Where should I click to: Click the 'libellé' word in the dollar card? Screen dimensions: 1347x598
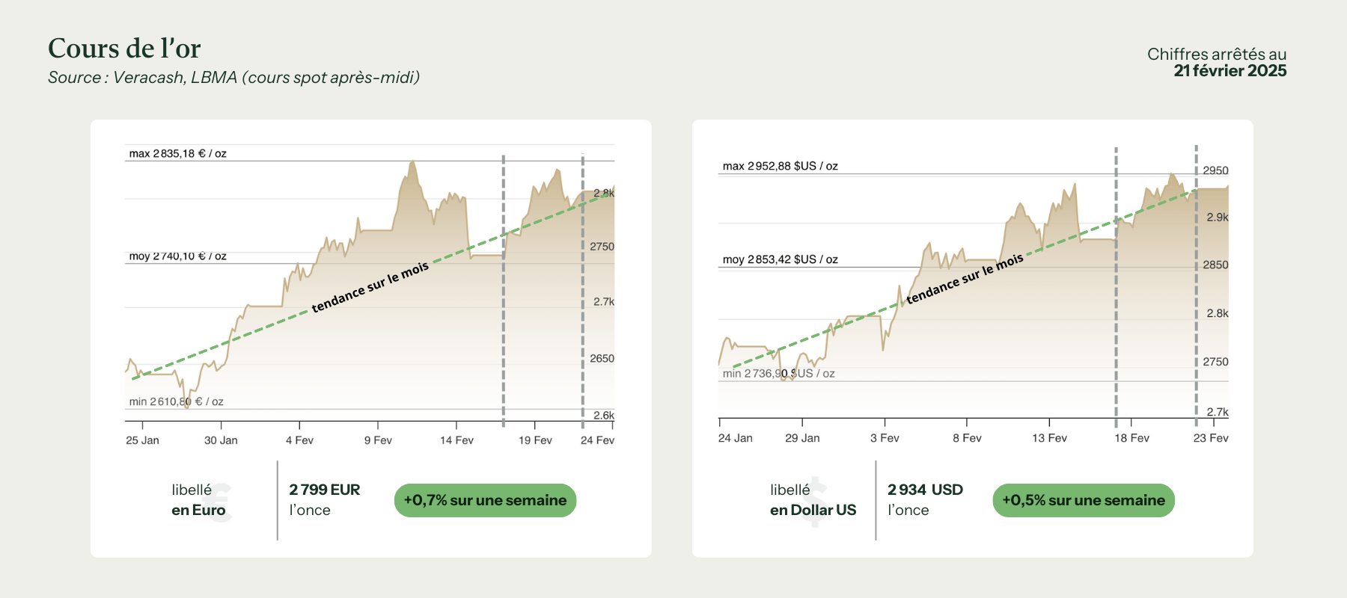(x=790, y=490)
